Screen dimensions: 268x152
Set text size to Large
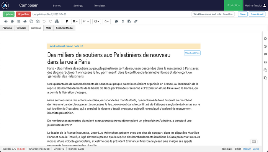[x=256, y=149]
